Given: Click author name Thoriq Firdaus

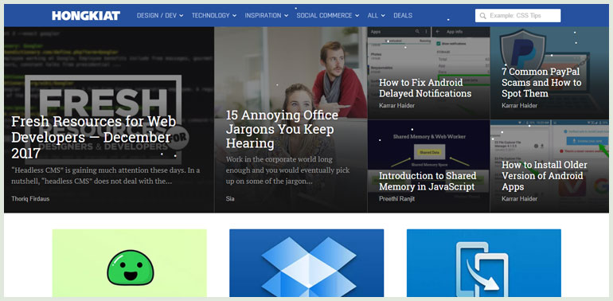Looking at the screenshot, I should point(30,198).
